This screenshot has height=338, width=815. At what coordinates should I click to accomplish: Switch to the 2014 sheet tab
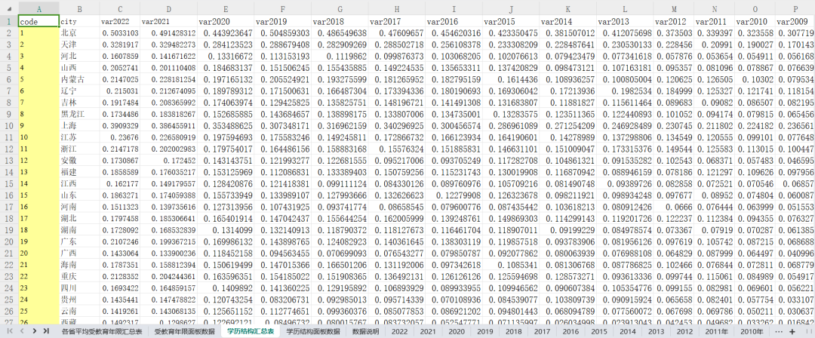point(627,331)
